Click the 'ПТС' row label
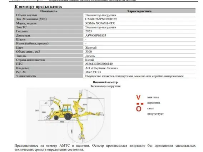Image resolution: width=203 pixels, height=152 pixels. 19,64
